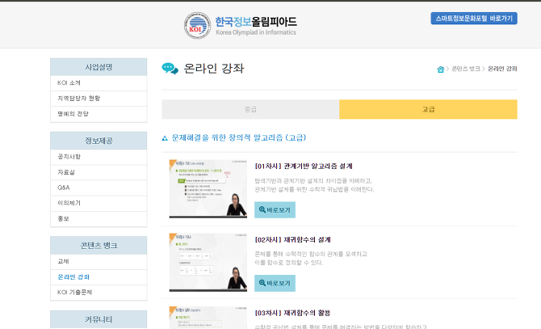Switch to the 고급 tab
The width and height of the screenshot is (541, 329).
pyautogui.click(x=428, y=109)
